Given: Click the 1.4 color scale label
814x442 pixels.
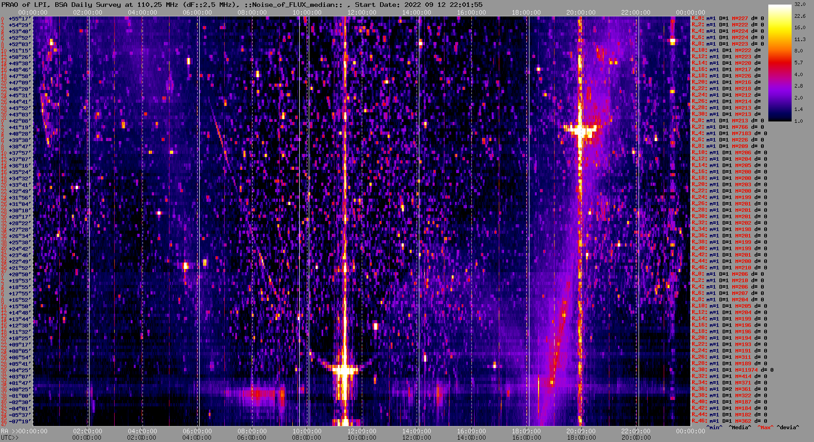Looking at the screenshot, I should (x=798, y=110).
